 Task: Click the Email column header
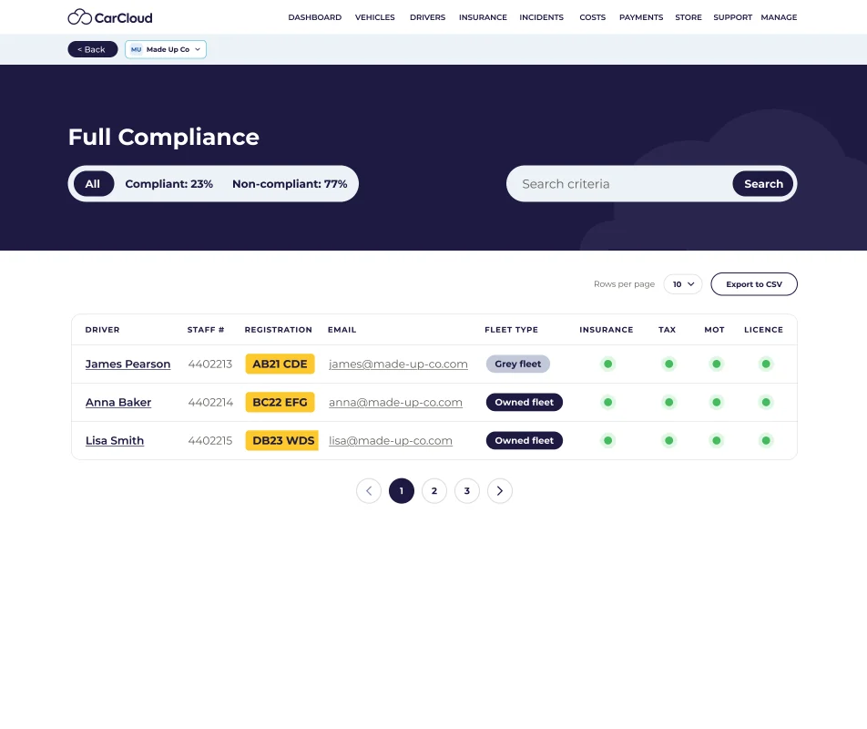[342, 330]
